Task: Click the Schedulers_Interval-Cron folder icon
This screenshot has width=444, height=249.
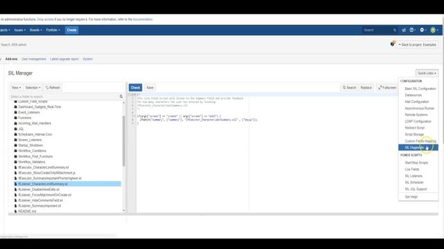Action: [15, 134]
